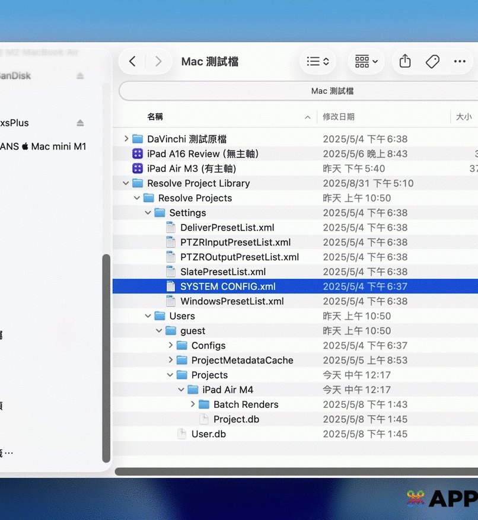Select the Mac 測試檔 path bar tab
478x520 pixels.
point(332,91)
